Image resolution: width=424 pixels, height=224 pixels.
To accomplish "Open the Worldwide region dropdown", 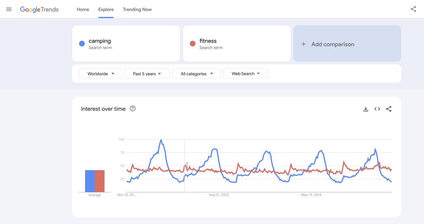I will [100, 74].
